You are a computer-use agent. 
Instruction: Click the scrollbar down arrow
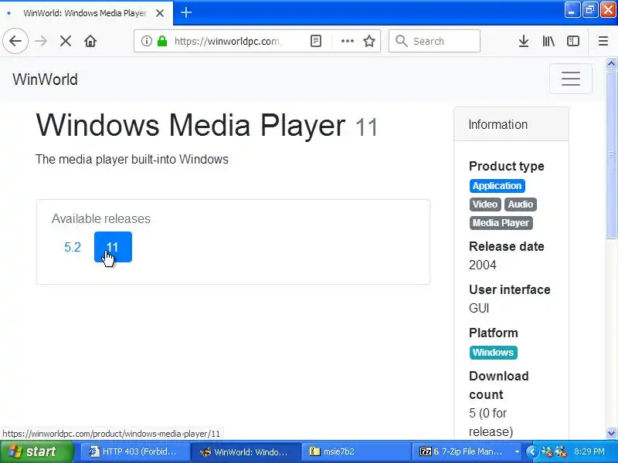coord(611,433)
